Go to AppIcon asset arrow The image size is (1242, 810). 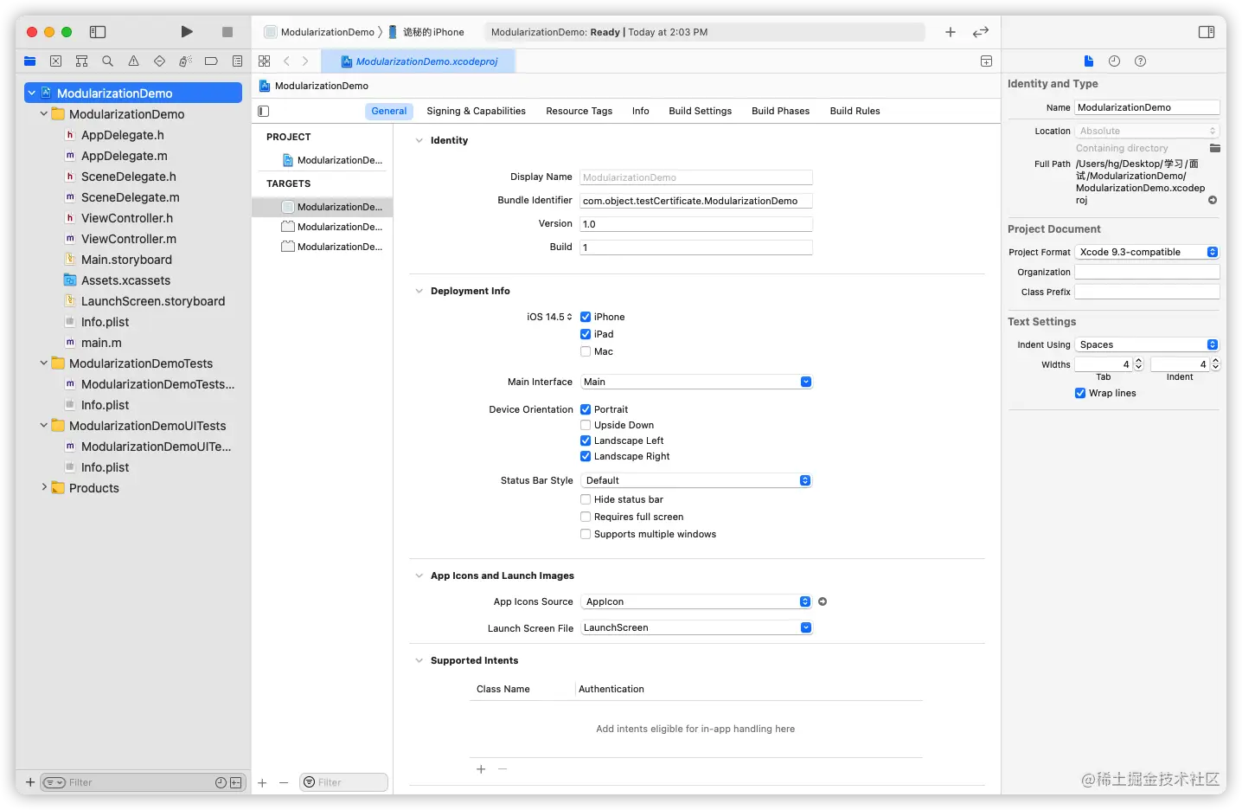click(823, 601)
